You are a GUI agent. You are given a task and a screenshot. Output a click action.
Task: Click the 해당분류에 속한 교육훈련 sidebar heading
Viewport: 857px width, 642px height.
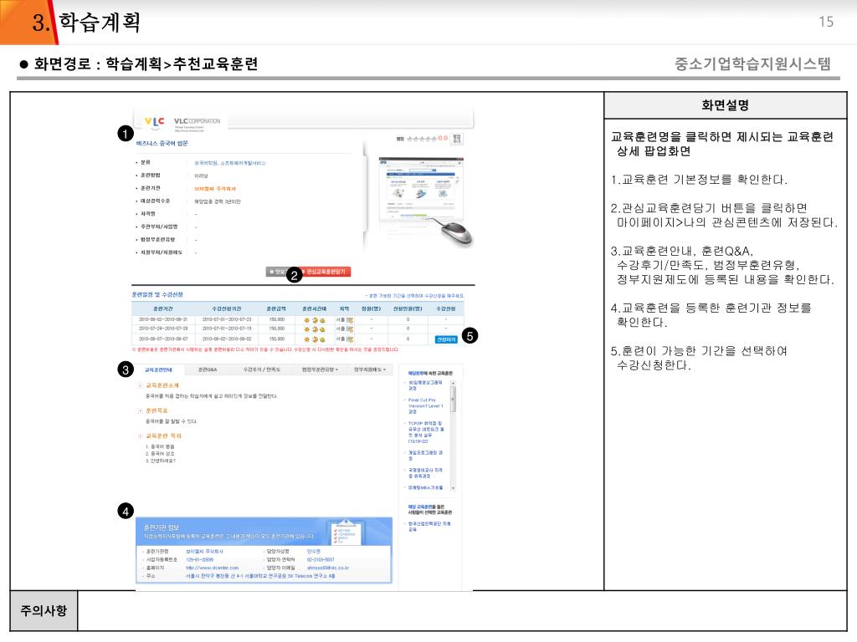430,373
